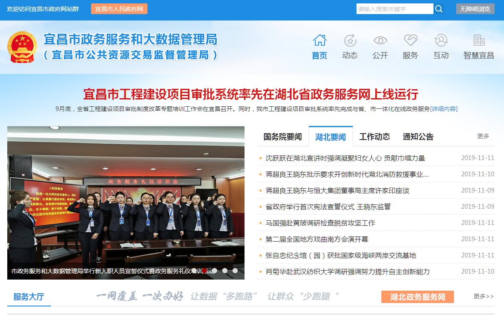Open the 详细内容 headline link
The width and height of the screenshot is (504, 315).
point(444,109)
